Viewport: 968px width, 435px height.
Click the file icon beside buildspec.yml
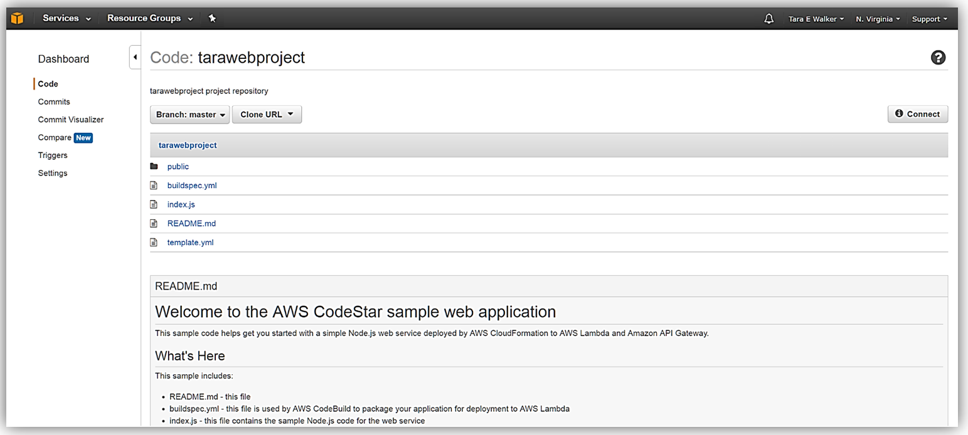[154, 186]
